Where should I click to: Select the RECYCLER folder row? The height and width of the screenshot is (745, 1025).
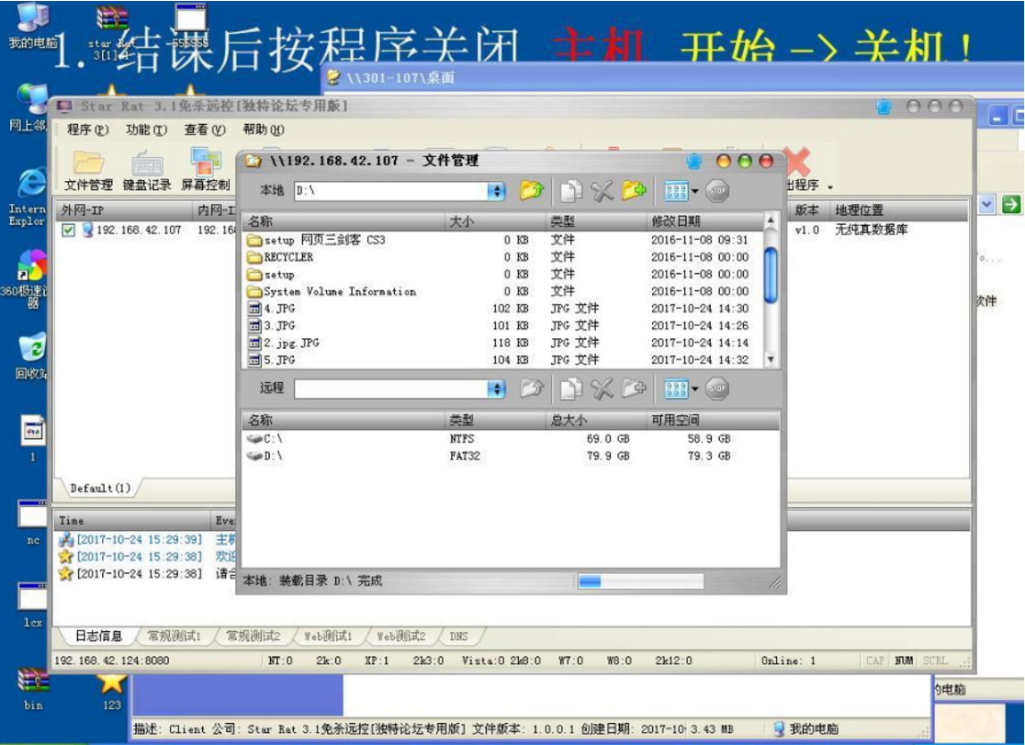pos(502,257)
